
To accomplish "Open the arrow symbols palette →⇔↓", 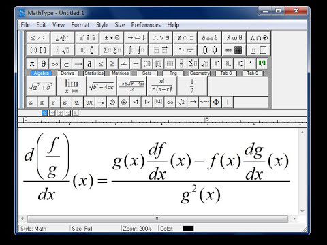I will [136, 38].
